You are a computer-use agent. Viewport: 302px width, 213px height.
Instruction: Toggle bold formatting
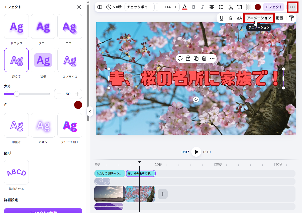click(x=193, y=7)
